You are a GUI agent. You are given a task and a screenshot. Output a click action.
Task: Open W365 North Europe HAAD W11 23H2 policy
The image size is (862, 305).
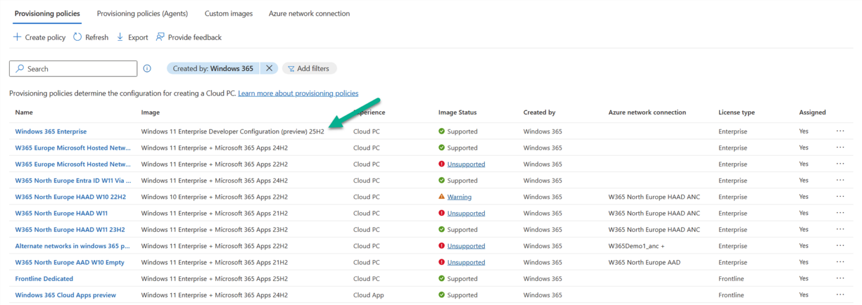(70, 229)
